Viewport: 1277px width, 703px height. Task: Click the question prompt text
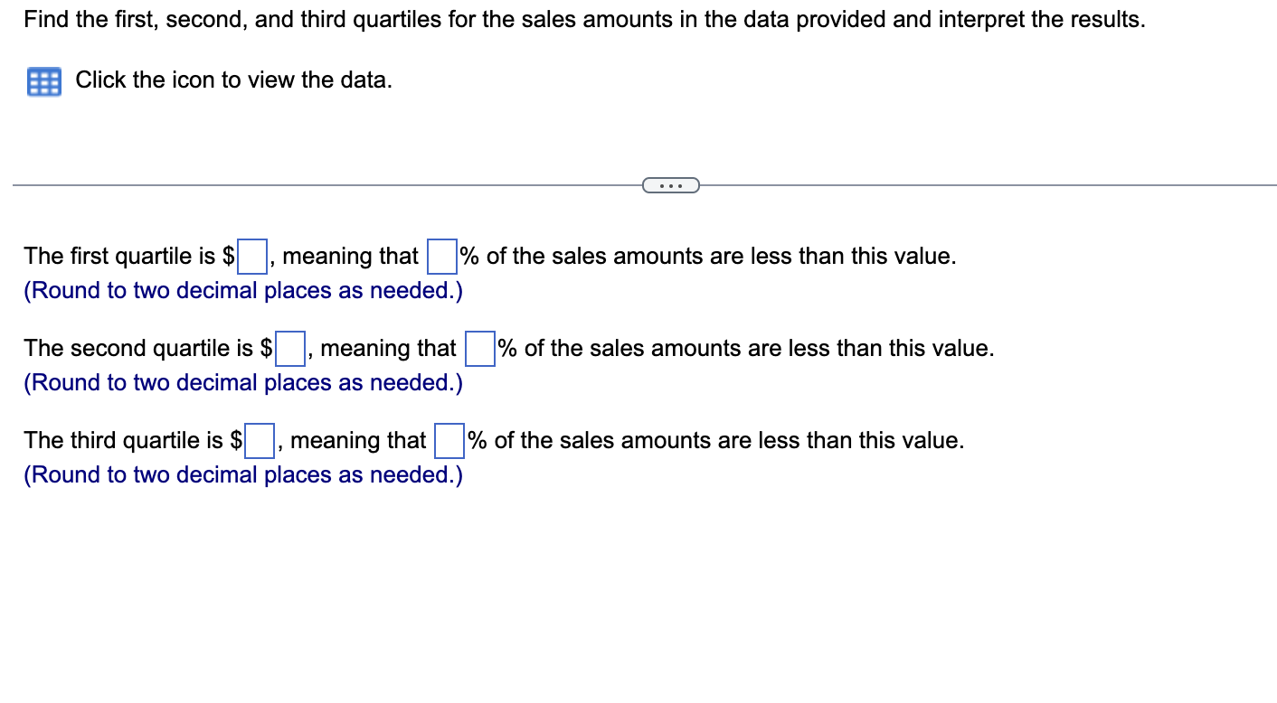click(584, 19)
